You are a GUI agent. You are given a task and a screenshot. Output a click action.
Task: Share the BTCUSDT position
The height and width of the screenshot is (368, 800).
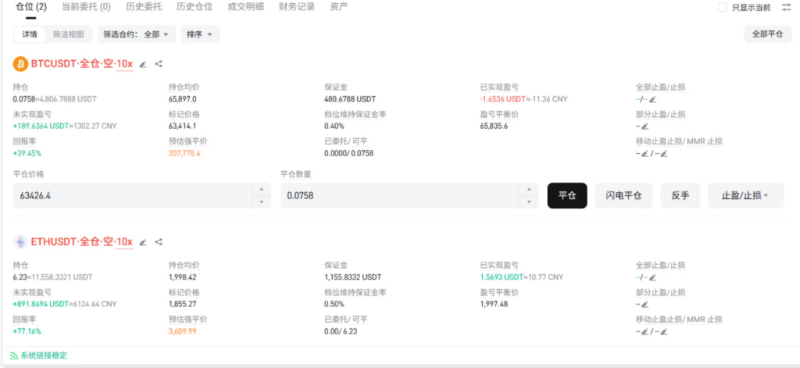(x=159, y=64)
